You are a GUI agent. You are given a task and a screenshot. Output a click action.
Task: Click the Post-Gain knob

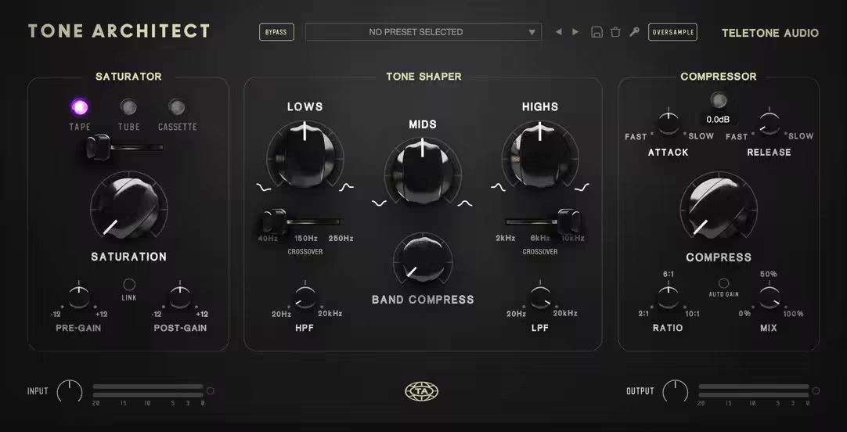[x=180, y=297]
